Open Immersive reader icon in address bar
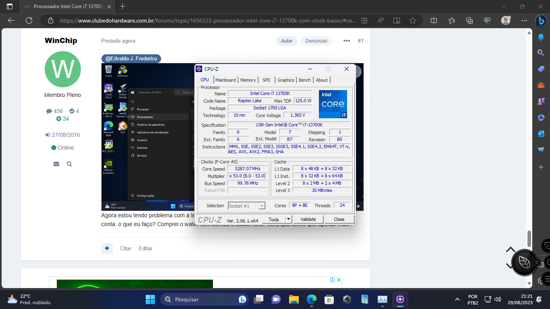The width and height of the screenshot is (550, 309). point(397,21)
